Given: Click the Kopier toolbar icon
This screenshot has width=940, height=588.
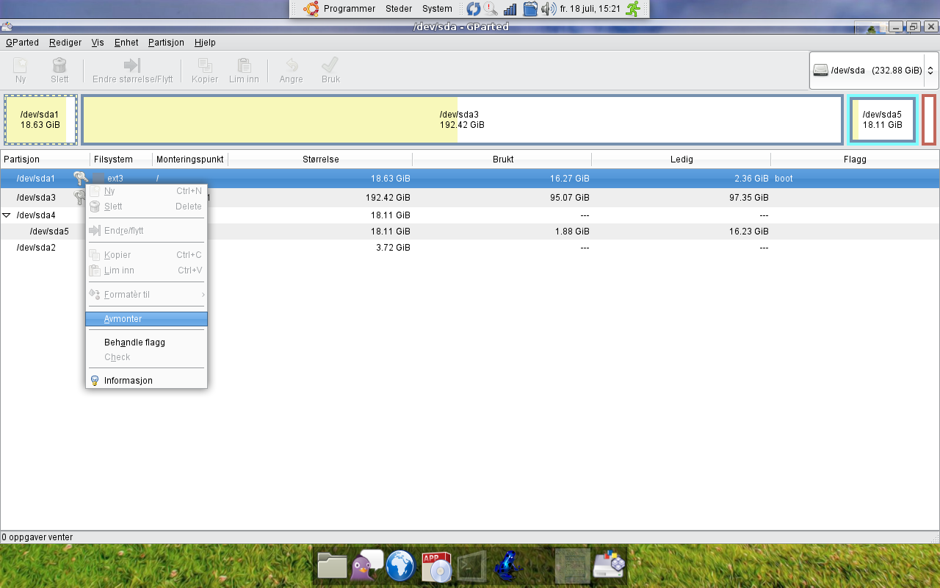Looking at the screenshot, I should tap(205, 65).
